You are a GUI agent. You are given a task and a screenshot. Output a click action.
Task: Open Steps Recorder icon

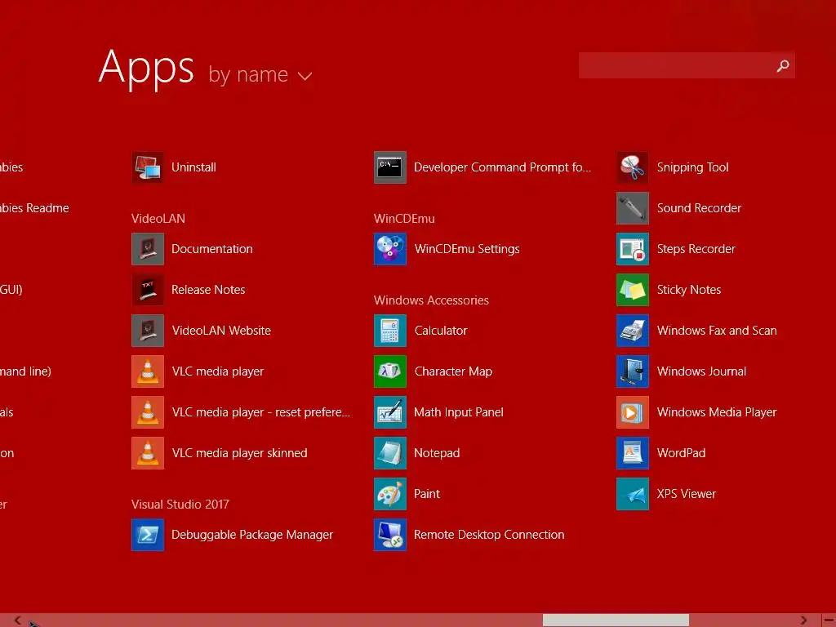(633, 249)
